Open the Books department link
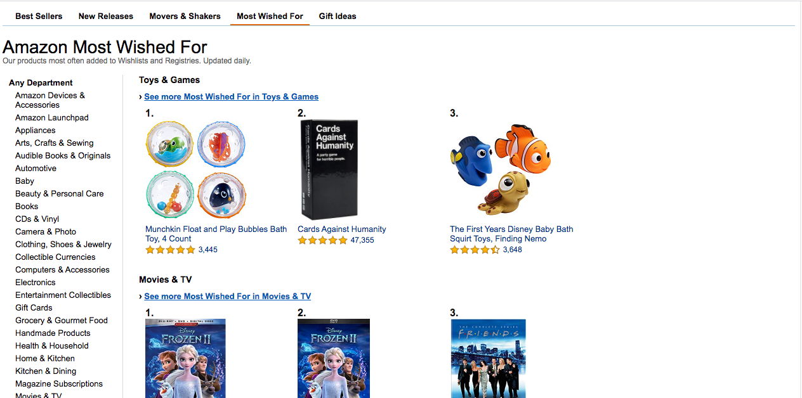 [27, 206]
